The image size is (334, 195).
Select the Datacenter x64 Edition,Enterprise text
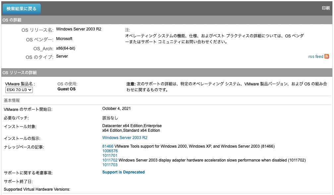pos(132,126)
